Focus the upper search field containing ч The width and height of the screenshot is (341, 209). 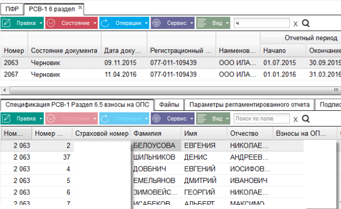tap(262, 23)
